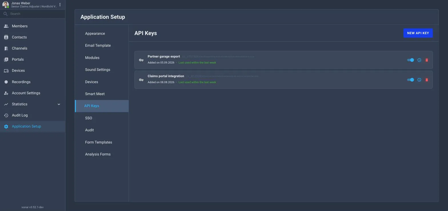The width and height of the screenshot is (448, 211).
Task: Click the Partner garage export key name
Action: pyautogui.click(x=164, y=56)
